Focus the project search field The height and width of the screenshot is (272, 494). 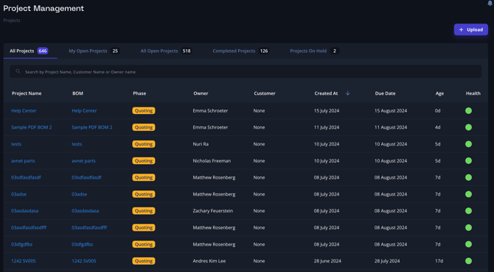[246, 71]
